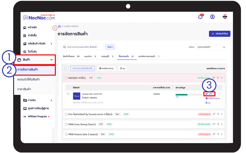This screenshot has width=246, height=153.
Task: Click the 45% data status progress bar
Action: click(189, 95)
